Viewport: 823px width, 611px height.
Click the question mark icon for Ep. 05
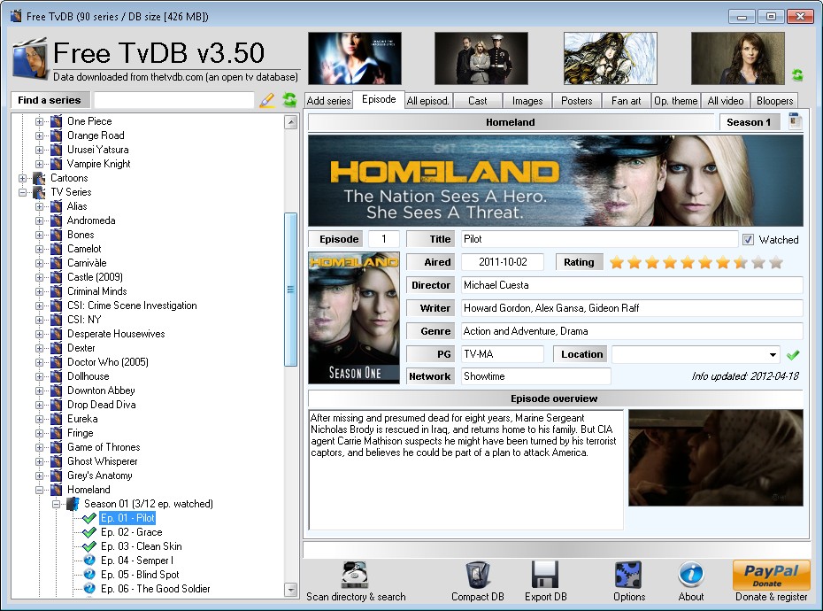(x=89, y=575)
